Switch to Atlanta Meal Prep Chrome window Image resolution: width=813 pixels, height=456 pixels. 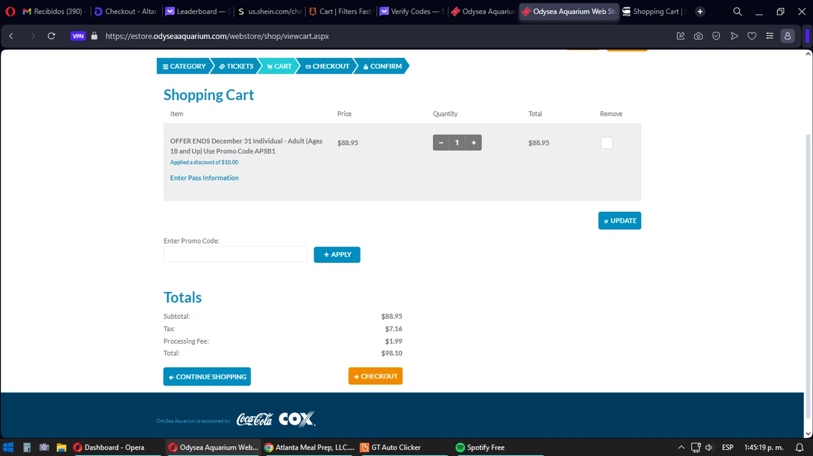click(309, 447)
